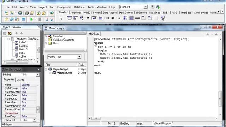Click Remove file from project icon
Screen dimensions: 226x127
coord(44,13)
